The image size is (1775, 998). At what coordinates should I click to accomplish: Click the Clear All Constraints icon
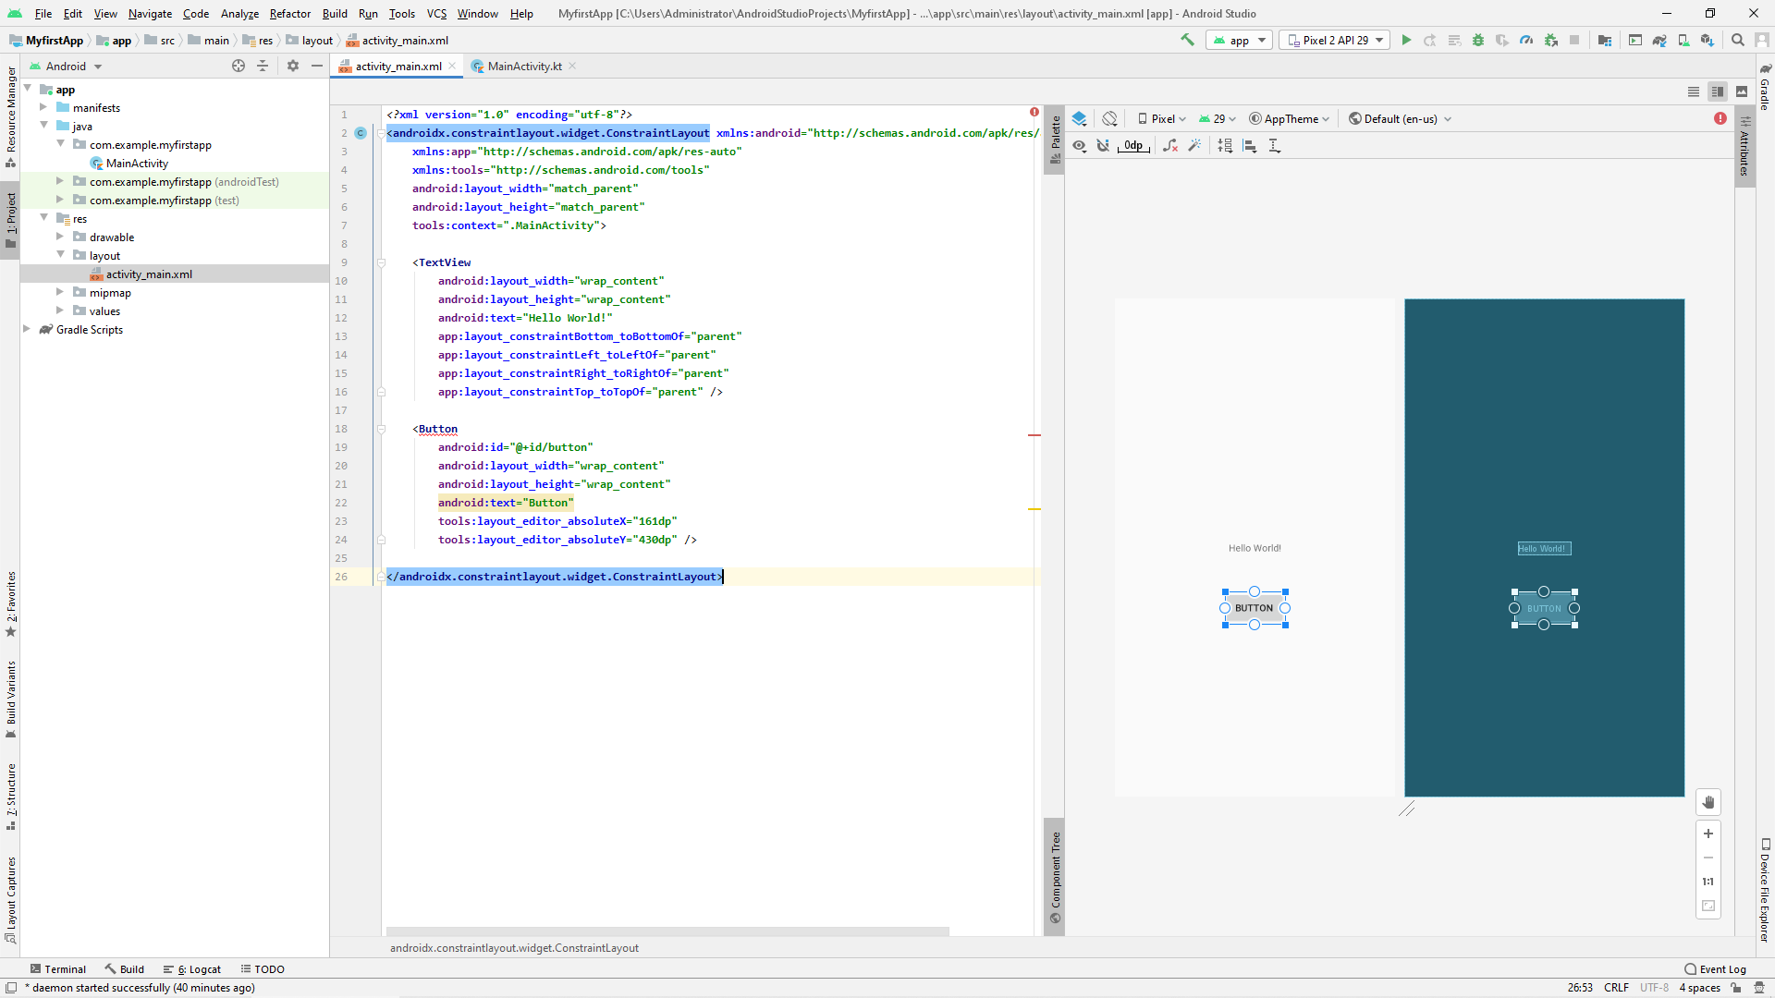coord(1170,145)
